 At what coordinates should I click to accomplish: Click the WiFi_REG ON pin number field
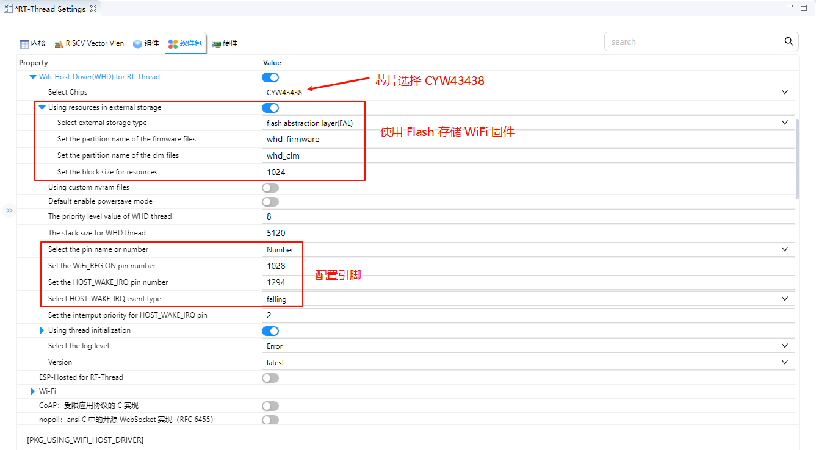(528, 266)
